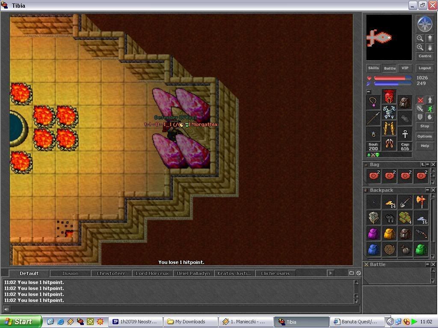This screenshot has height=328, width=438.
Task: Select offensive fight mode crossed swords
Action: (x=420, y=100)
